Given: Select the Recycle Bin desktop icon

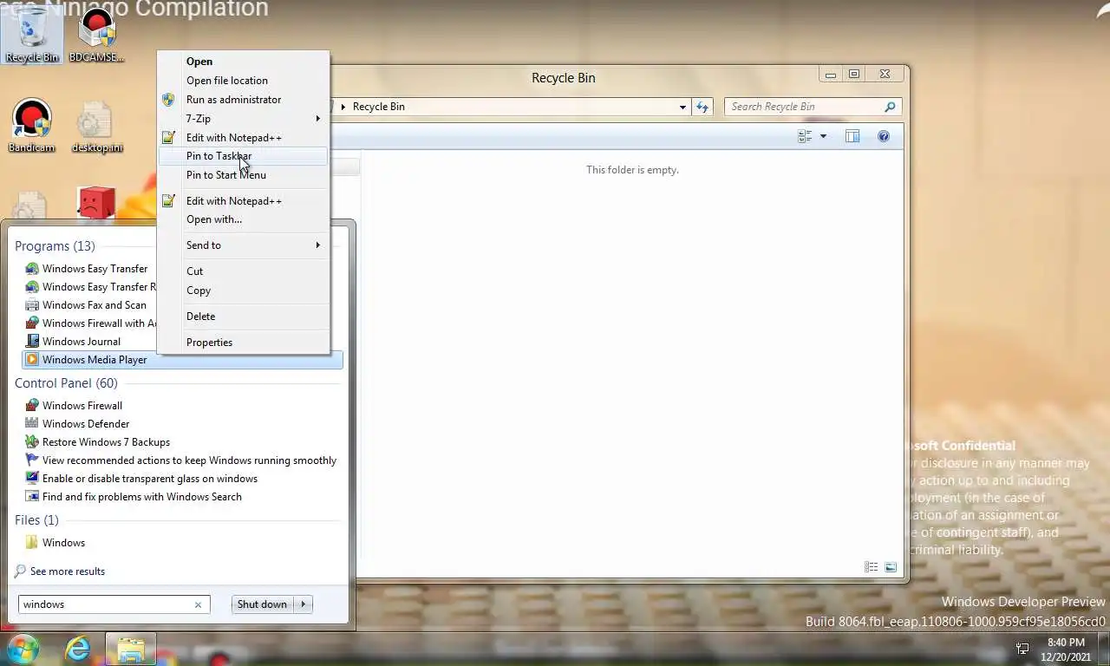Looking at the screenshot, I should pyautogui.click(x=32, y=35).
